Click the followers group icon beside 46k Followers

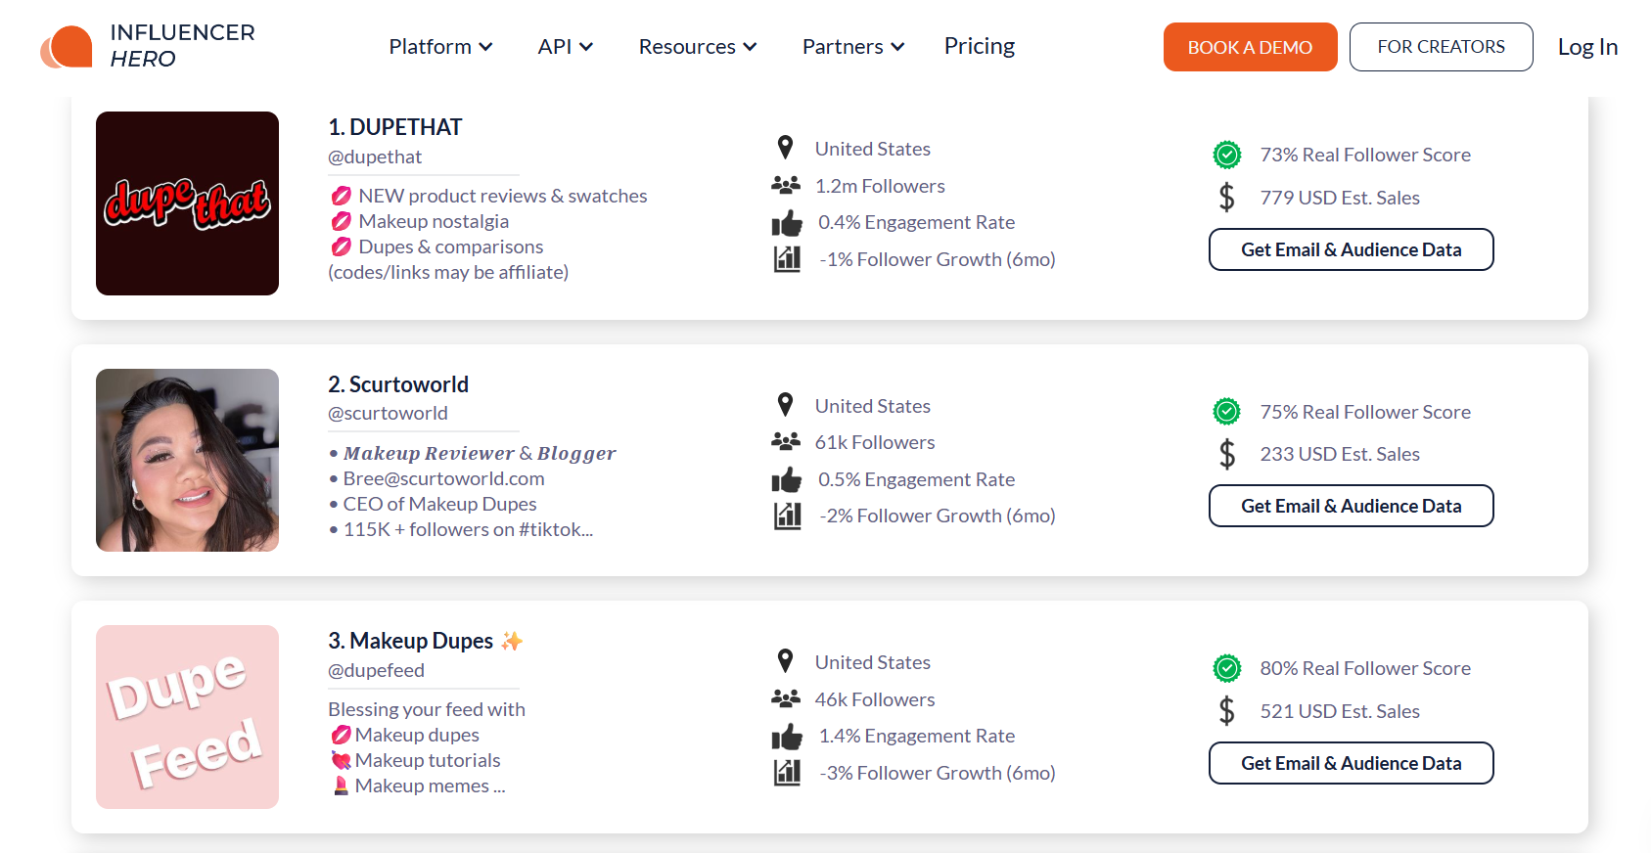click(786, 698)
